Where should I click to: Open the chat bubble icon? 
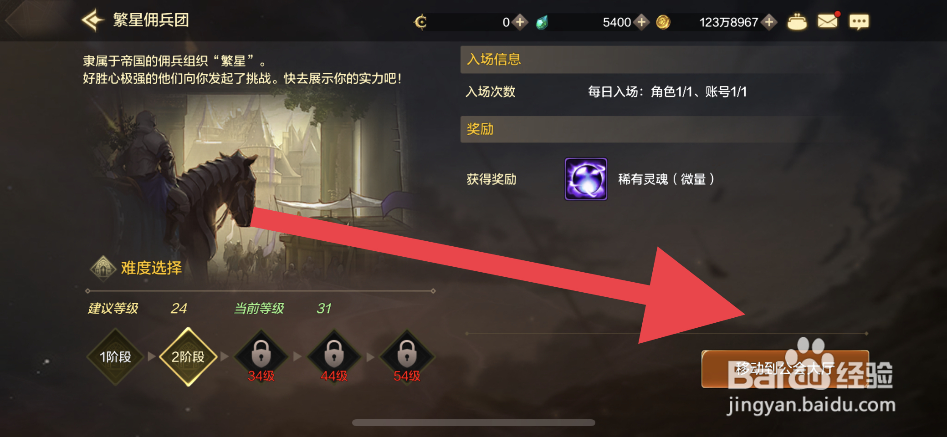click(859, 21)
